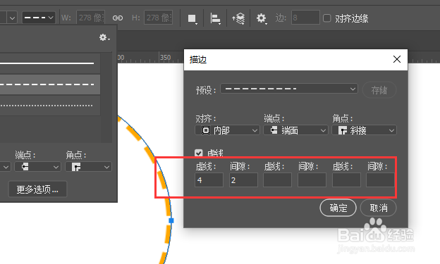Open the stroke options panel gear menu
Screen dimensions: 440x264
coord(104,37)
